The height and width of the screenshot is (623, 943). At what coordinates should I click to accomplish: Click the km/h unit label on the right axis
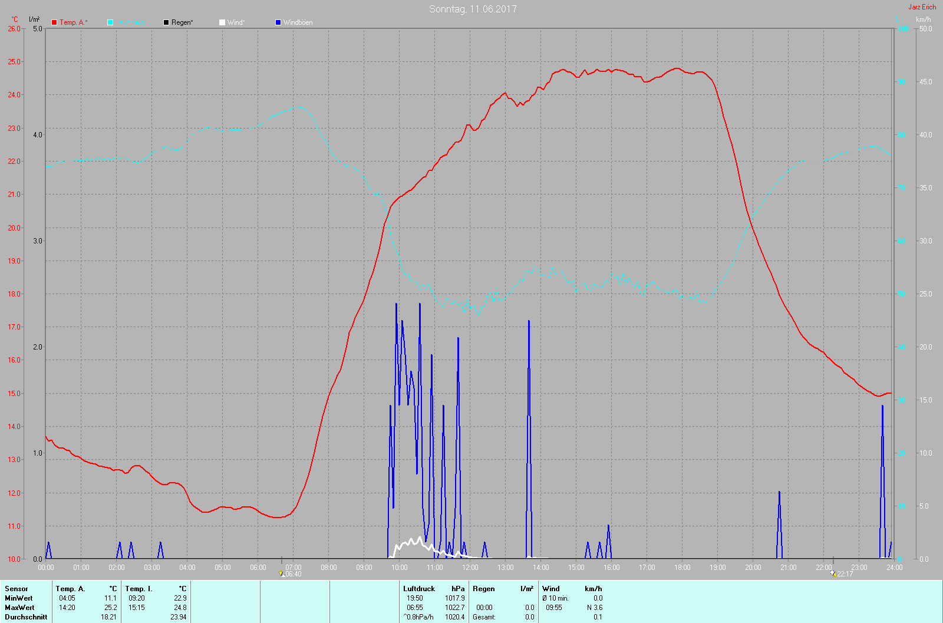[923, 19]
